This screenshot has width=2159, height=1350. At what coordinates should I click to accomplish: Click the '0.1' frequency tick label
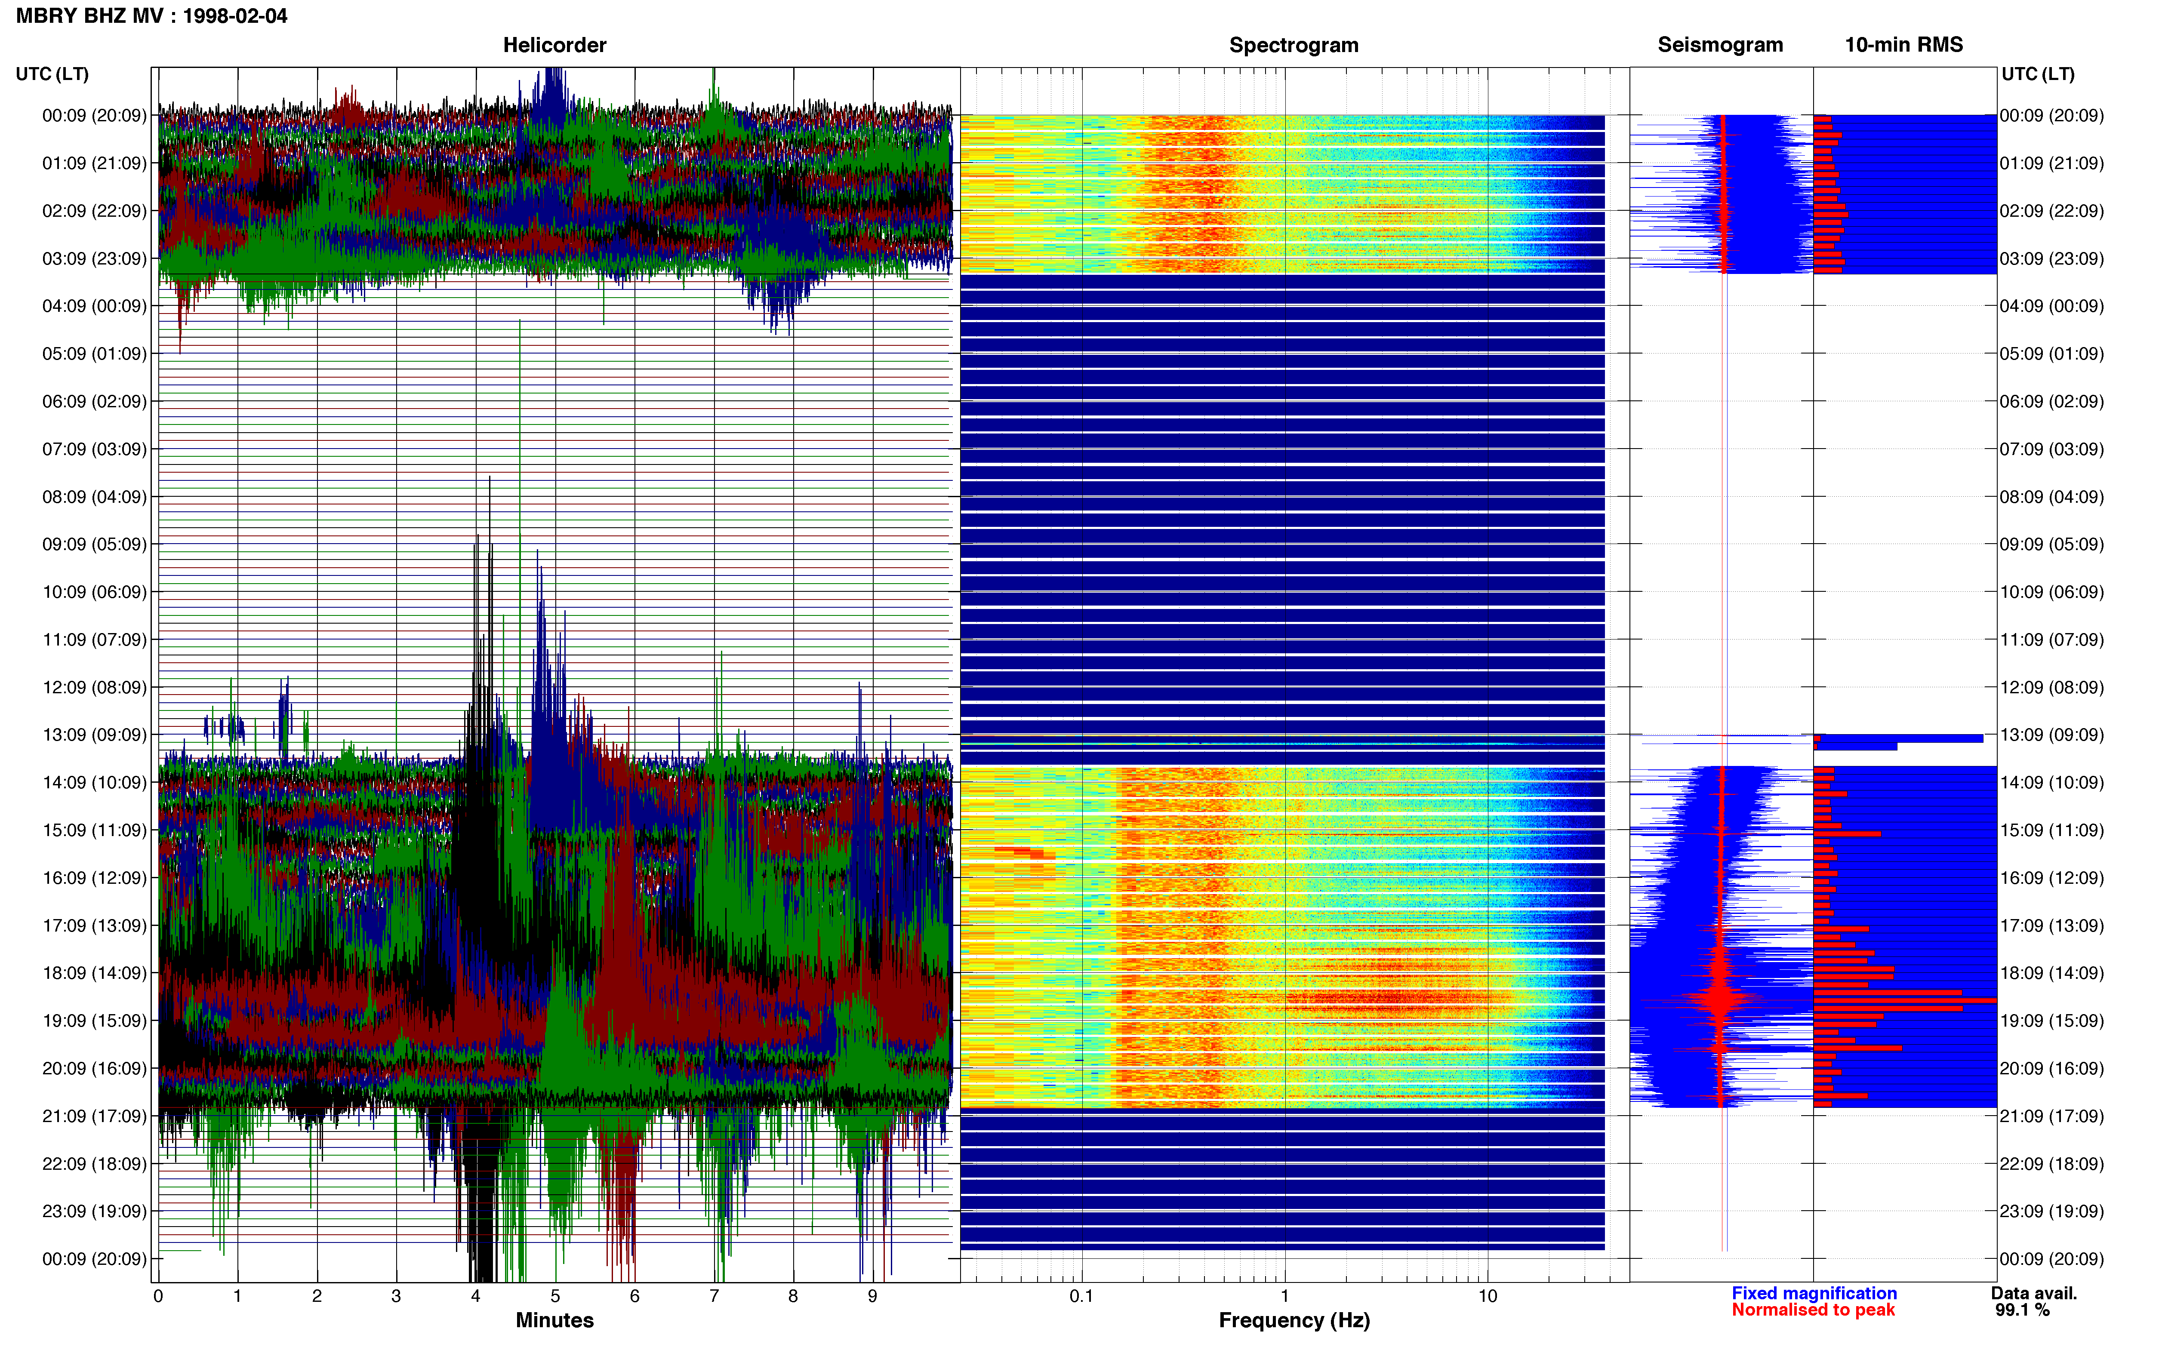pyautogui.click(x=1081, y=1296)
